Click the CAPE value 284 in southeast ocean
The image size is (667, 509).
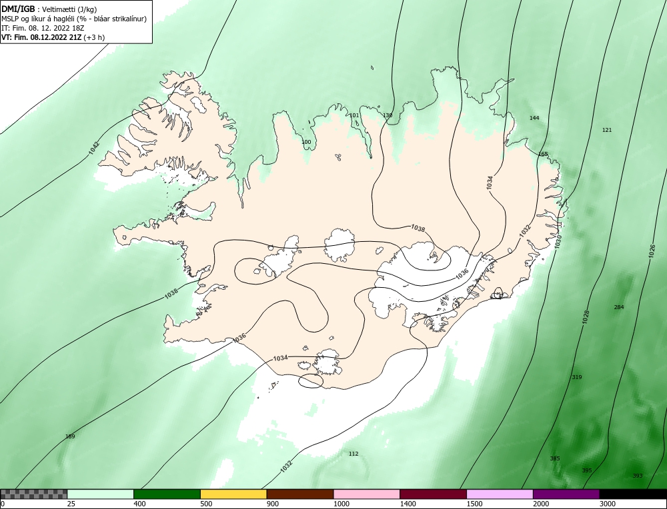coord(619,306)
